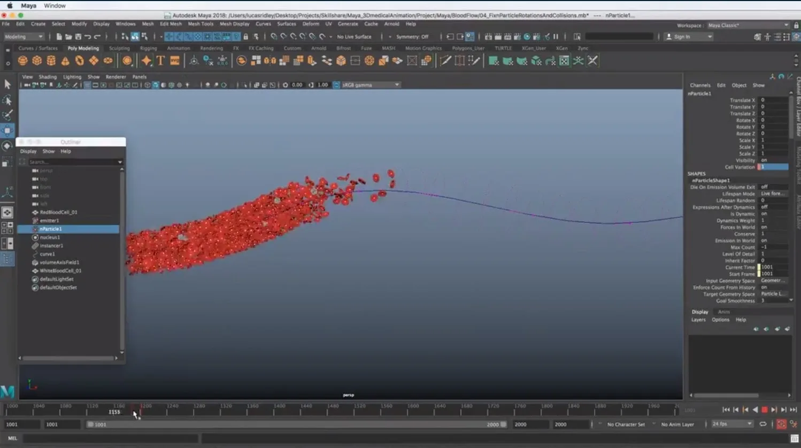Screen dimensions: 801x448
Task: Open Layers menu in Layer Editor
Action: point(698,320)
